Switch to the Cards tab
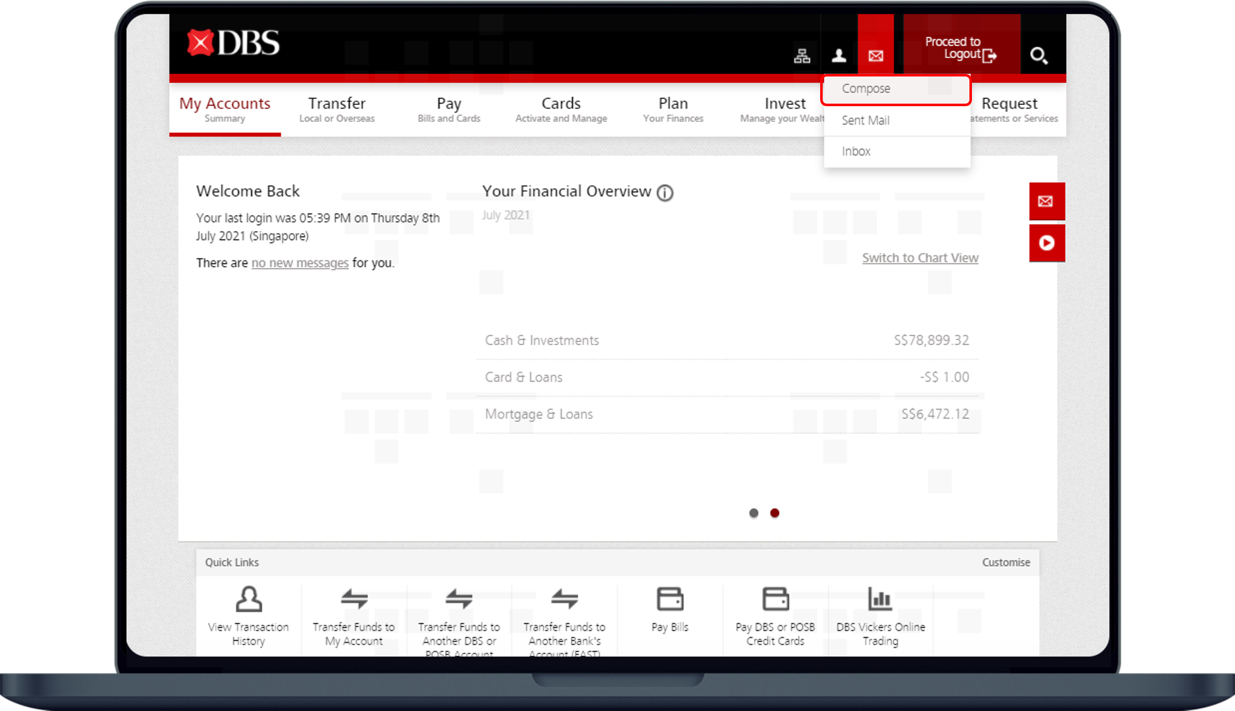Image resolution: width=1235 pixels, height=711 pixels. click(560, 109)
